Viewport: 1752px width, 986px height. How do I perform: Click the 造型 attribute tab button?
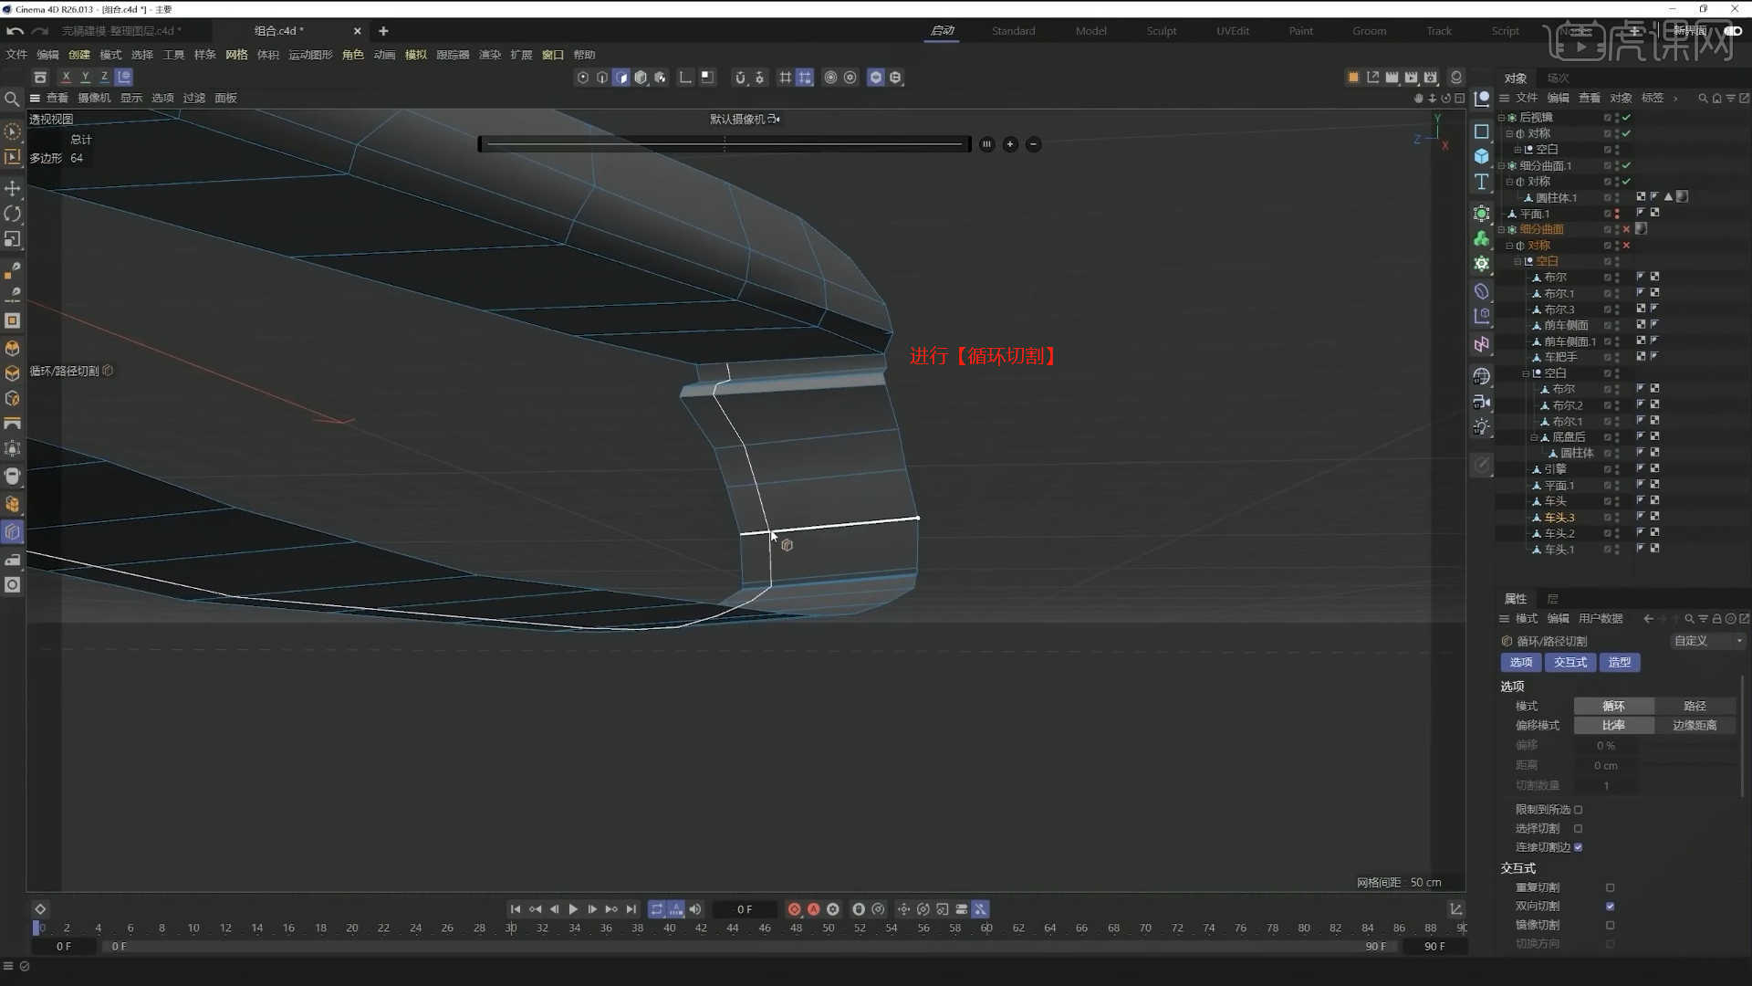click(x=1620, y=663)
